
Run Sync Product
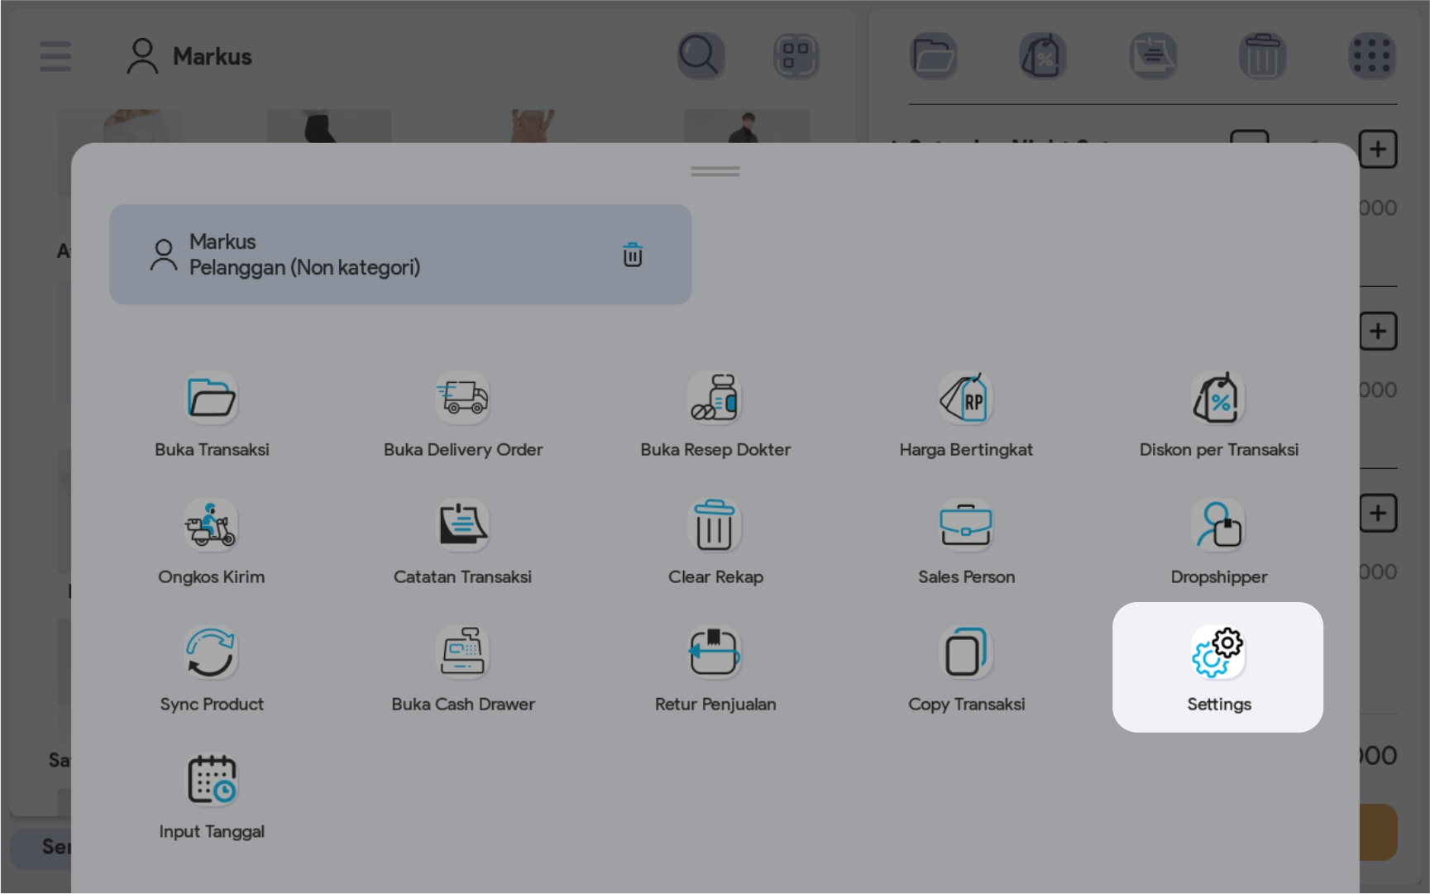click(x=212, y=653)
